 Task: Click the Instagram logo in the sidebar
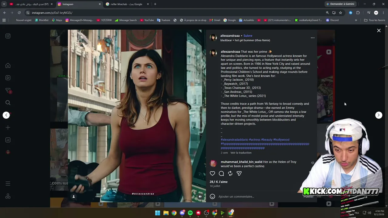pos(8,36)
